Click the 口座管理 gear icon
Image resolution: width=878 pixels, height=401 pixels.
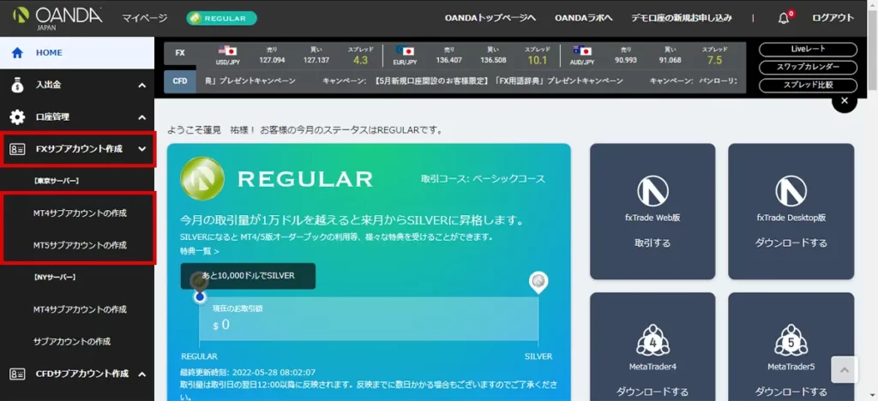click(17, 117)
